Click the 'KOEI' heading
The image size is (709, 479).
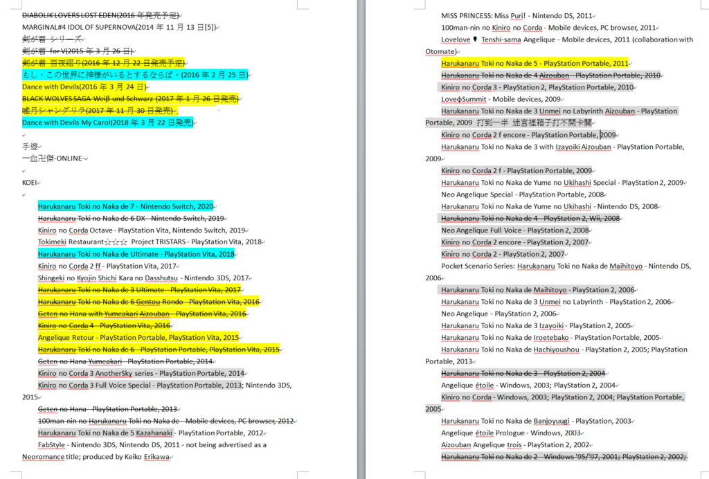coord(30,183)
